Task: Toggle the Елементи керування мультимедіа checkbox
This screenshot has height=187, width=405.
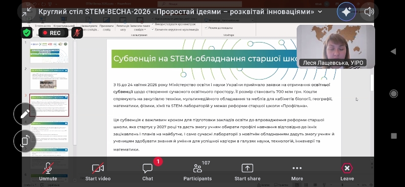Action: (153, 29)
